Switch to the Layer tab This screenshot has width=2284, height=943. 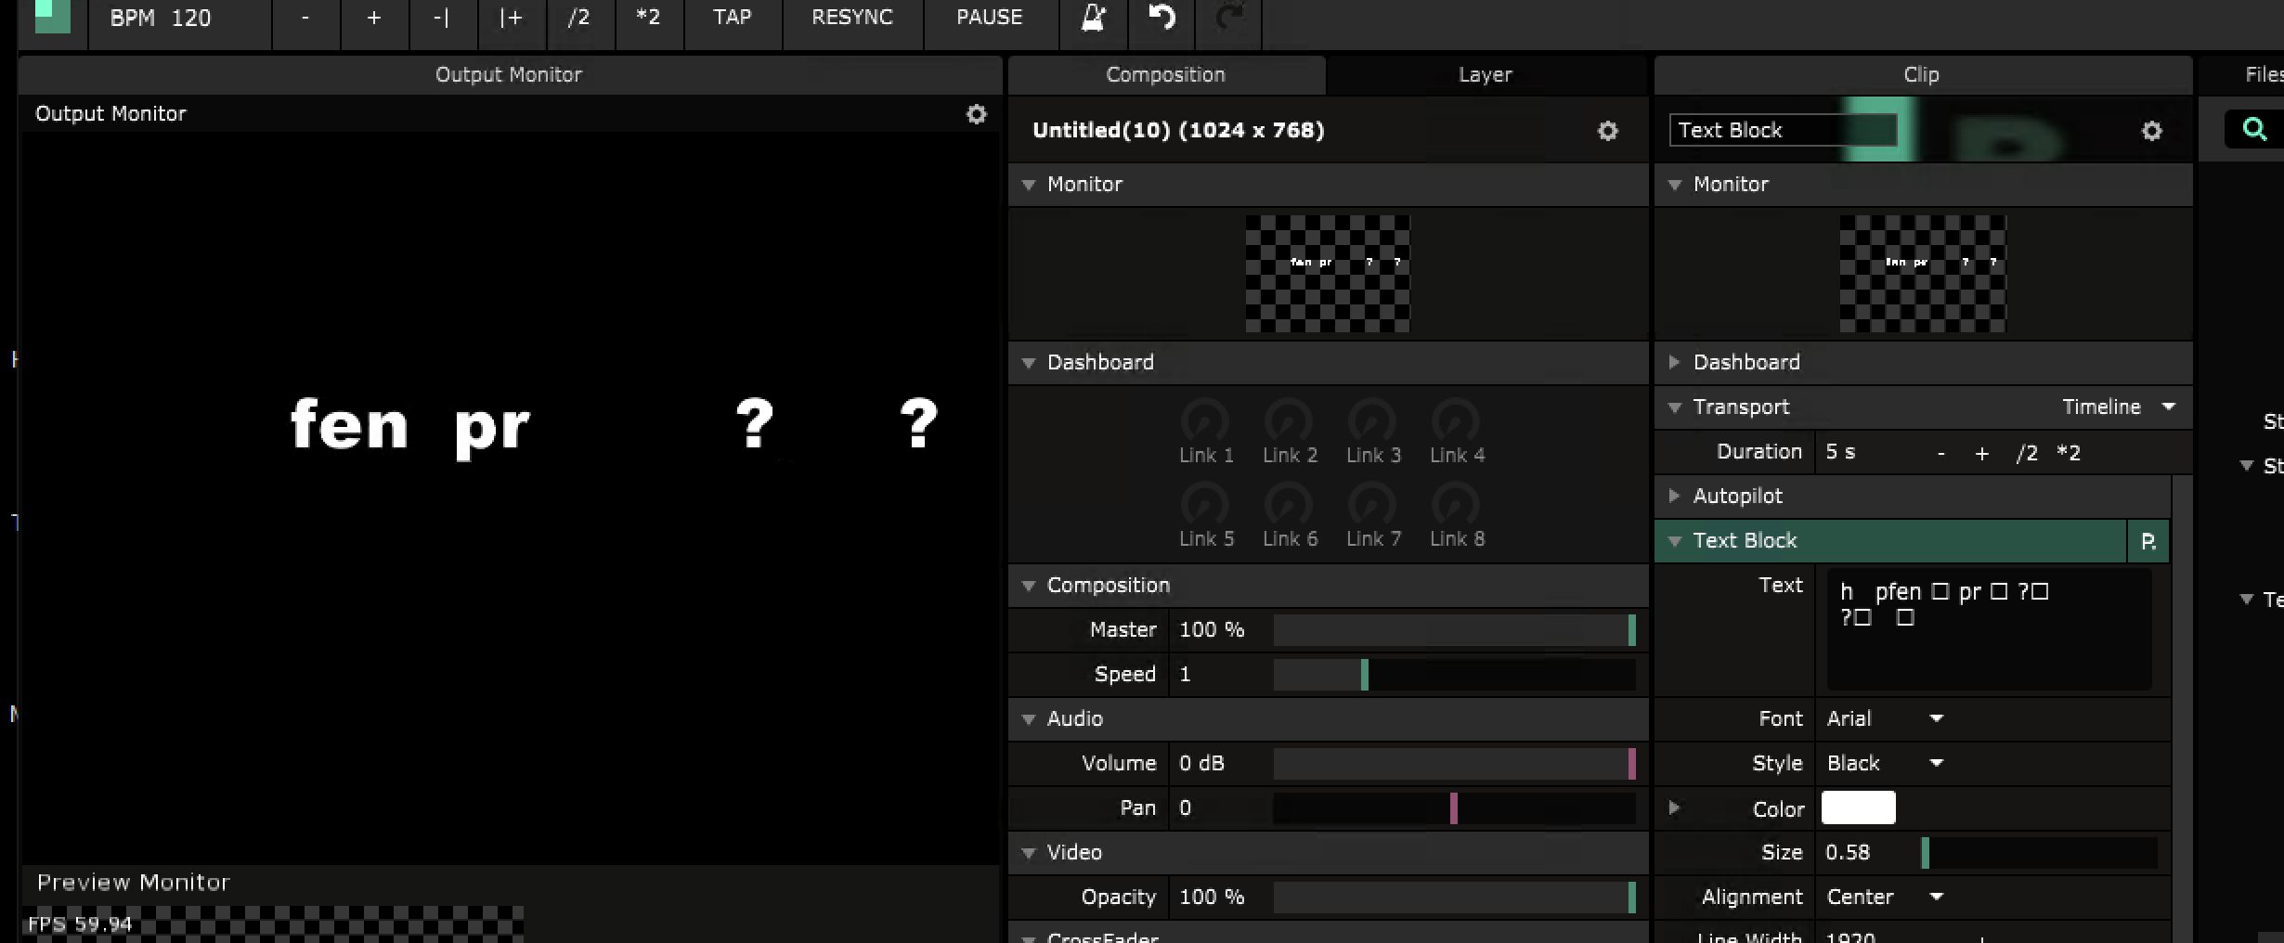click(x=1485, y=74)
